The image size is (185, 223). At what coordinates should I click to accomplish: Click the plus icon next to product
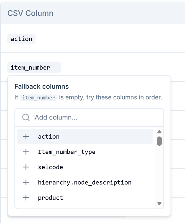[26, 198]
